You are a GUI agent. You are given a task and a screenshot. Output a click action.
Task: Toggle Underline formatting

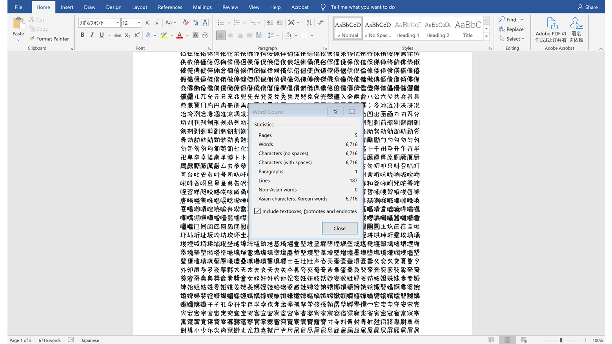102,35
